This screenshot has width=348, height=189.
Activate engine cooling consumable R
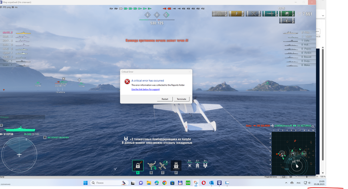(x=151, y=166)
